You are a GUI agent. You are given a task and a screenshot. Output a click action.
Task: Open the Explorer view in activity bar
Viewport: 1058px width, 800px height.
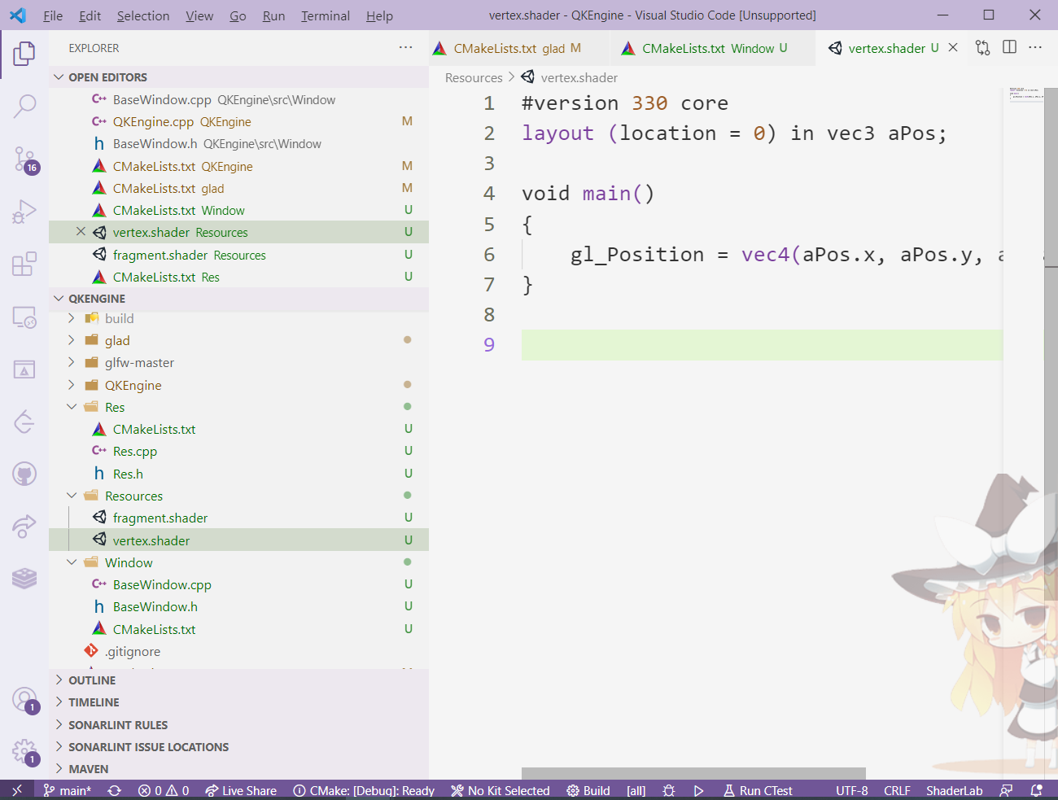pyautogui.click(x=24, y=55)
